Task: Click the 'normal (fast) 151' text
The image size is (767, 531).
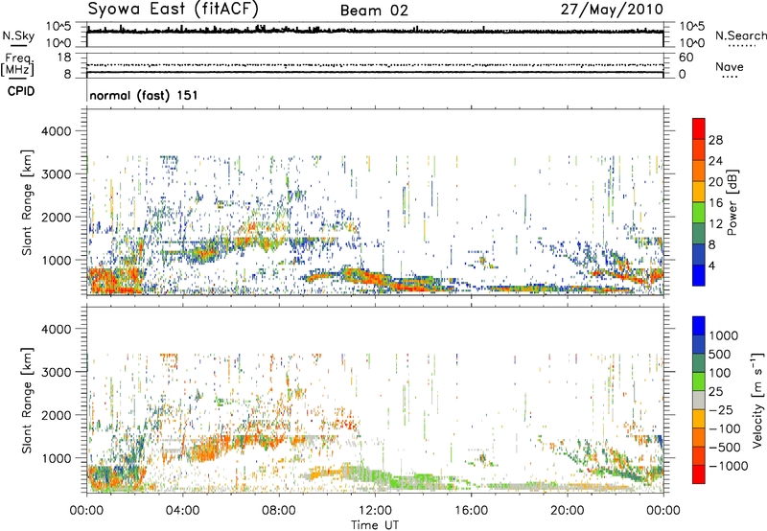Action: (x=143, y=95)
